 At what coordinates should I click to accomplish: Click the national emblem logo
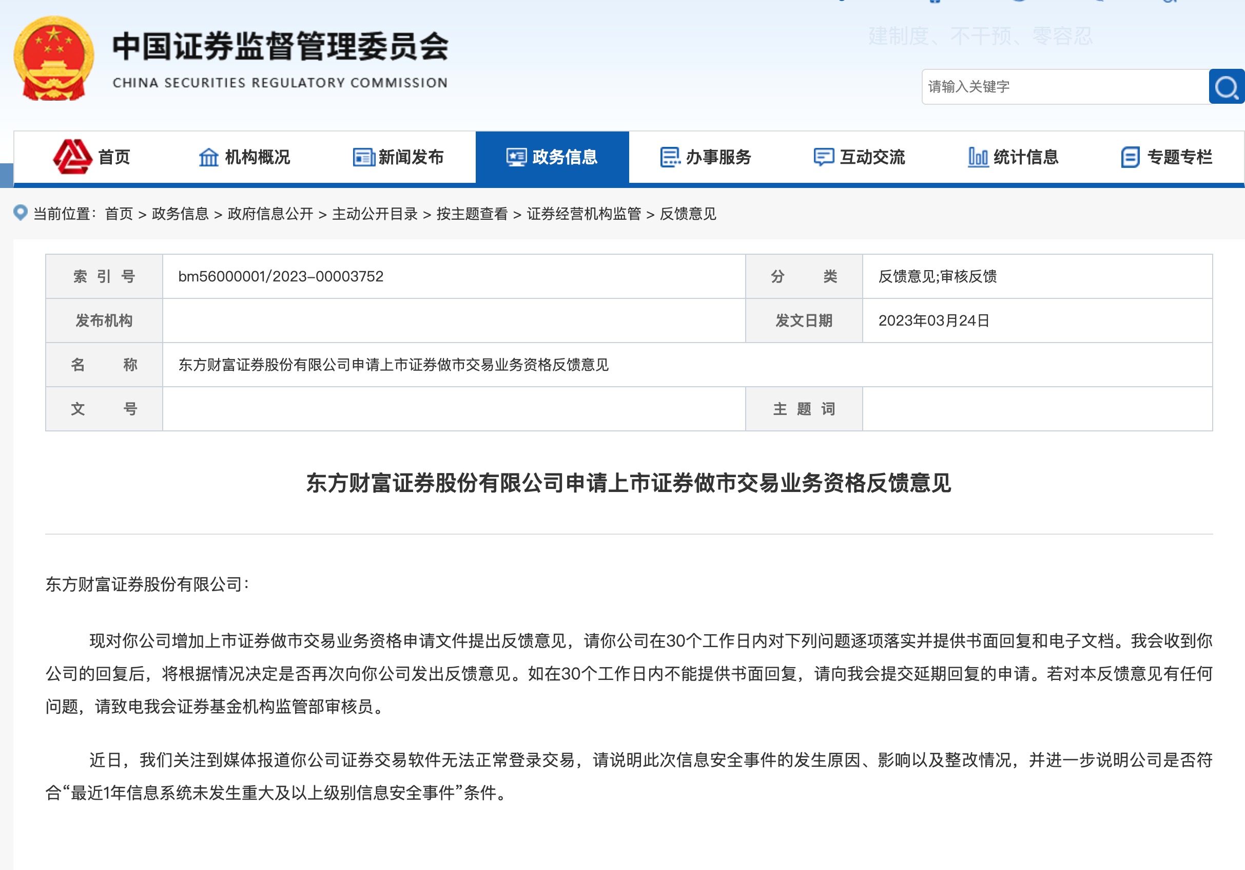(54, 58)
